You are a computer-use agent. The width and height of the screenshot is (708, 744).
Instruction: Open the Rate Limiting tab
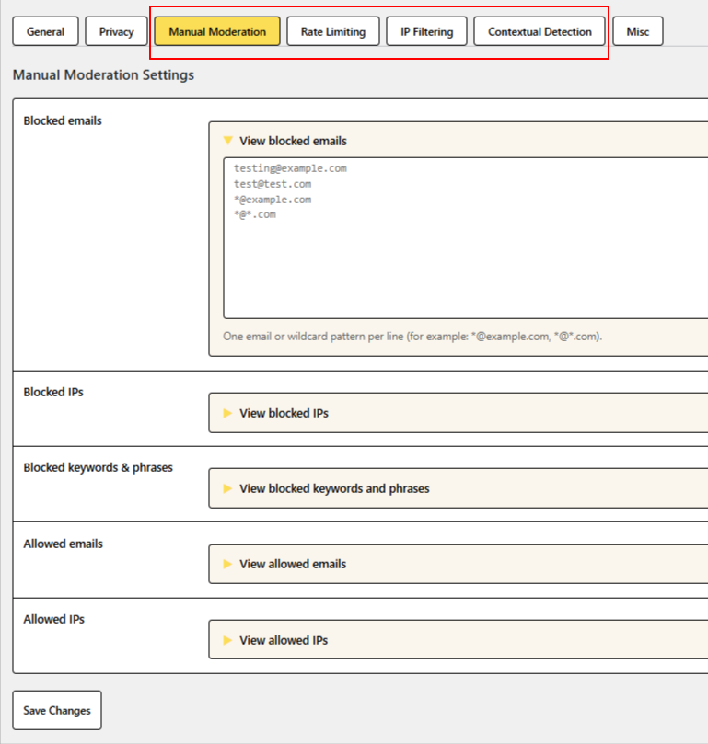coord(333,31)
